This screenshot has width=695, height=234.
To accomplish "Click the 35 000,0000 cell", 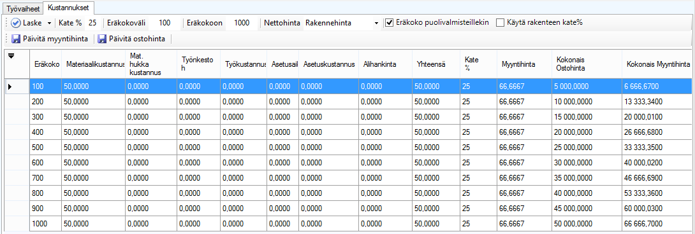I will 587,177.
